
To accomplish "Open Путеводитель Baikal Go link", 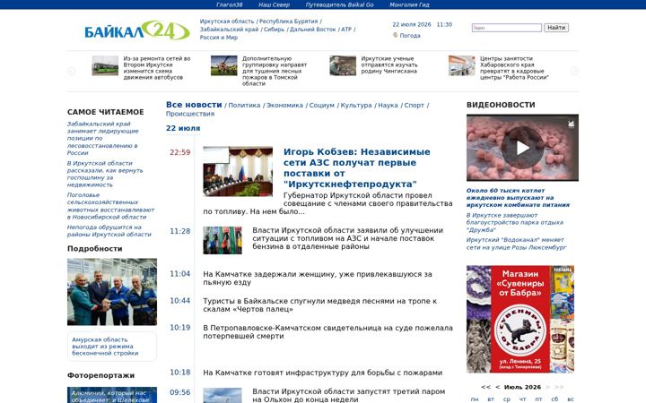I will pos(339,4).
